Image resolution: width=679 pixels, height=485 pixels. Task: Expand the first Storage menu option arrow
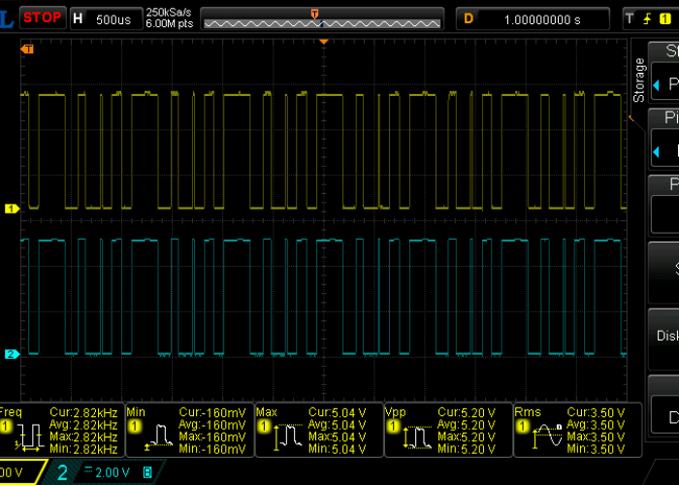click(655, 83)
